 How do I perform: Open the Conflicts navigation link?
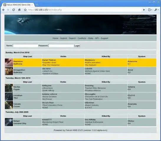[82, 38]
